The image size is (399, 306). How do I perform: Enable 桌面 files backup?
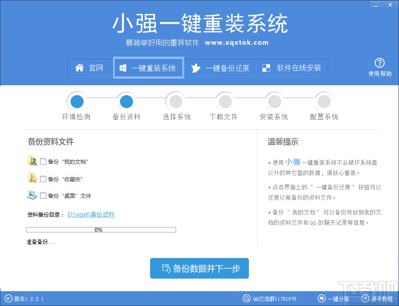point(42,195)
